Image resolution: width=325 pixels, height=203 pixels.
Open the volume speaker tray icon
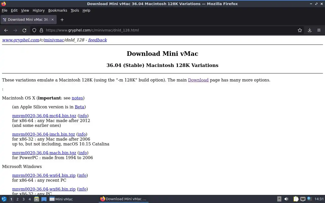pos(286,199)
